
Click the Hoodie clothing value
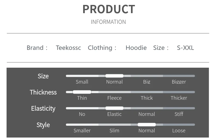[136, 48]
